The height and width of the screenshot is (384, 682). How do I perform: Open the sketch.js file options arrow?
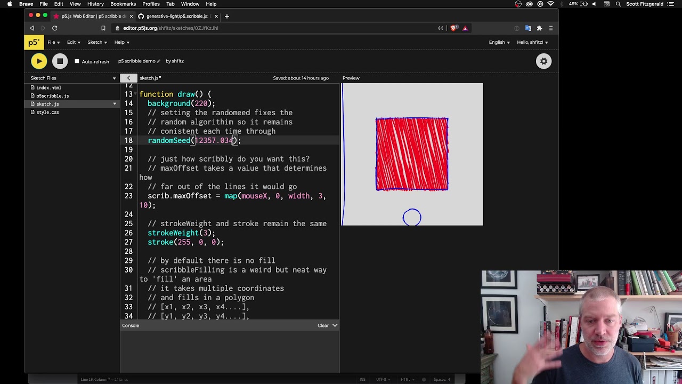[115, 104]
